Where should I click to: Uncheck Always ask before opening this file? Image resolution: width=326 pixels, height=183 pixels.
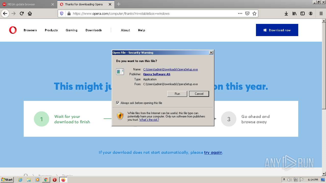pos(118,103)
